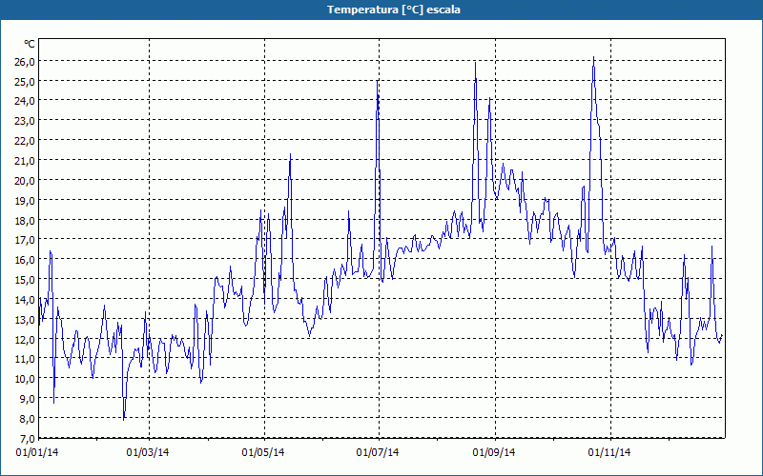The image size is (763, 476).
Task: Select the 7,0 y-axis label
Action: pyautogui.click(x=27, y=438)
